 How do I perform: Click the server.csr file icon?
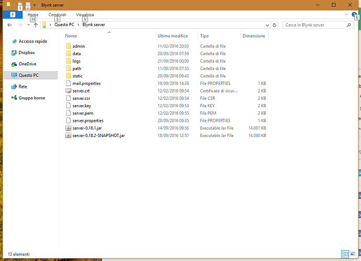68,98
